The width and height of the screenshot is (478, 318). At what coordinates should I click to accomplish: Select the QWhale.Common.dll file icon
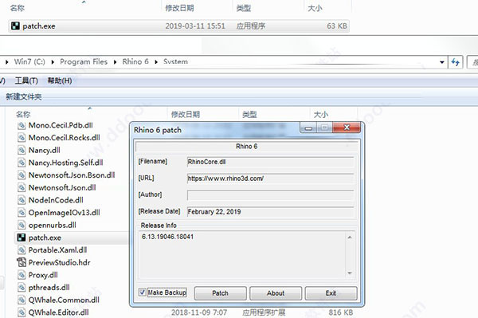coord(22,300)
